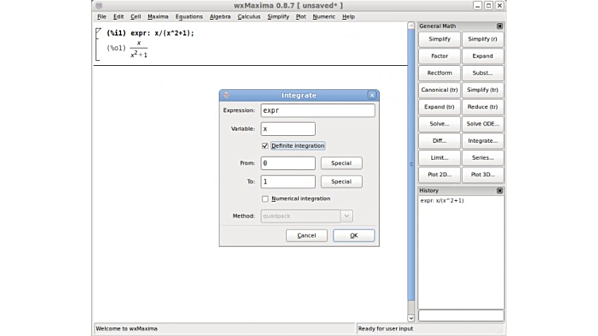The image size is (598, 336).
Task: Close the Integrate dialog via its X icon
Action: 371,95
